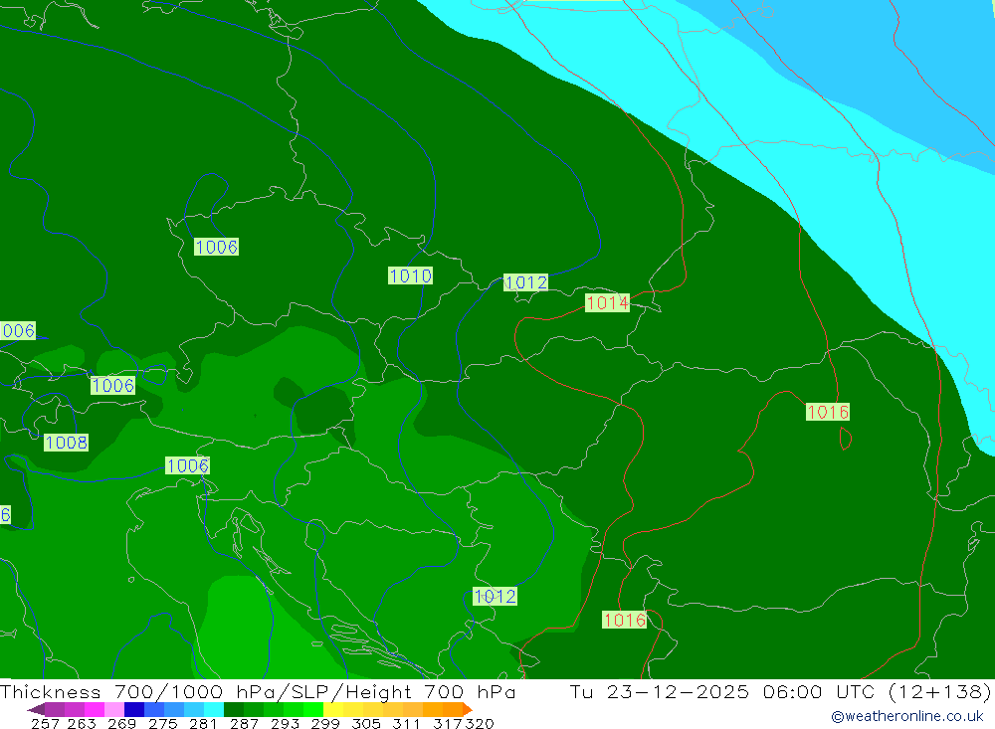Click the '(12+138)' forecast run text
Image resolution: width=995 pixels, height=729 pixels.
click(x=940, y=691)
